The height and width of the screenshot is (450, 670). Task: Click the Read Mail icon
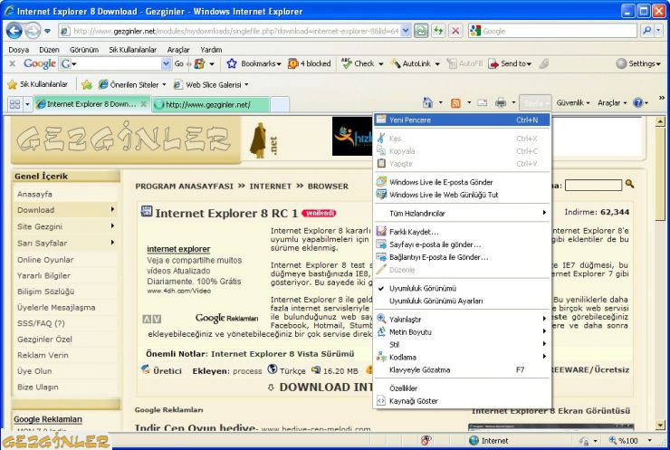(482, 102)
